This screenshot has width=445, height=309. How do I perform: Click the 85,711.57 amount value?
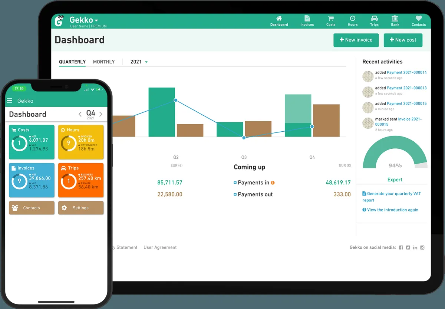coord(170,183)
